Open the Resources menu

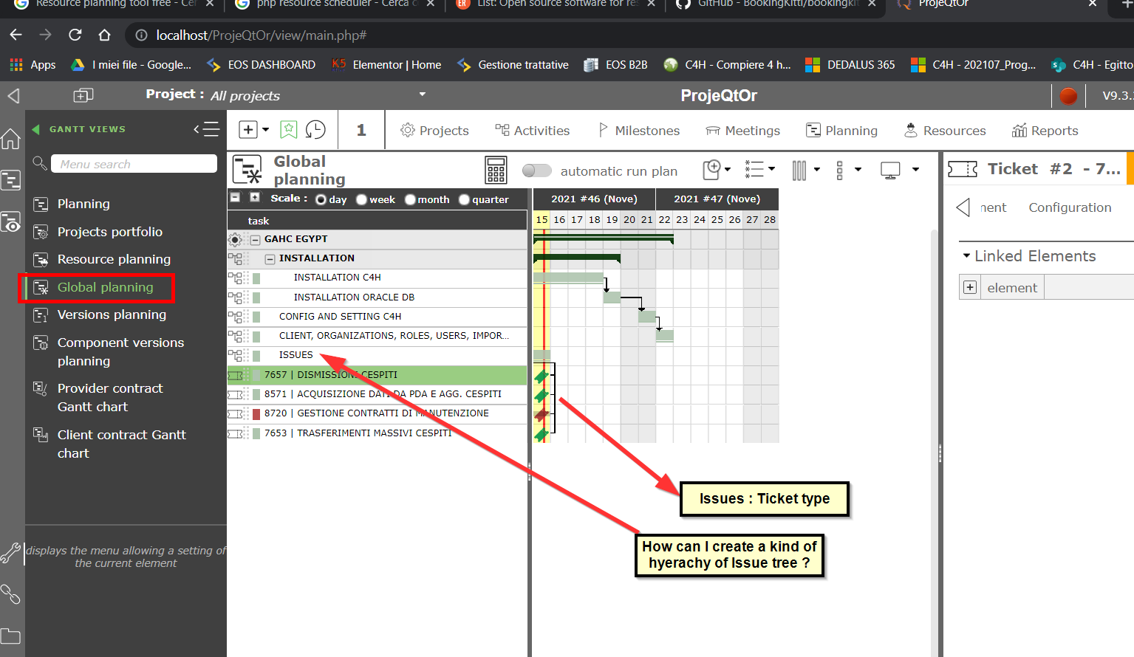point(945,131)
